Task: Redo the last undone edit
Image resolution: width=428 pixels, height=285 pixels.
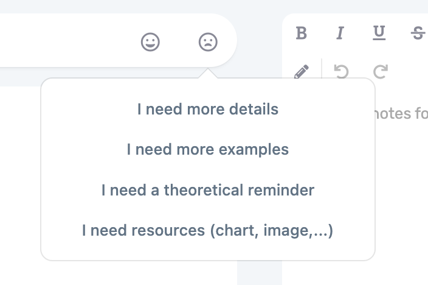Action: pos(381,72)
